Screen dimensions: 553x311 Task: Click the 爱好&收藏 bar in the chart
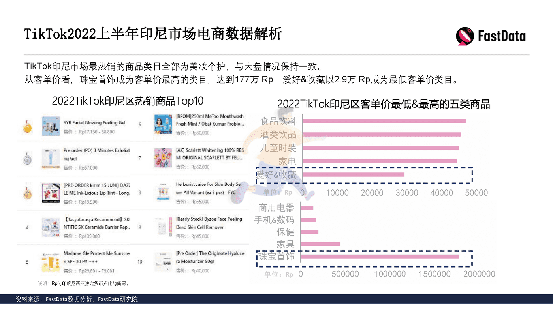click(354, 174)
